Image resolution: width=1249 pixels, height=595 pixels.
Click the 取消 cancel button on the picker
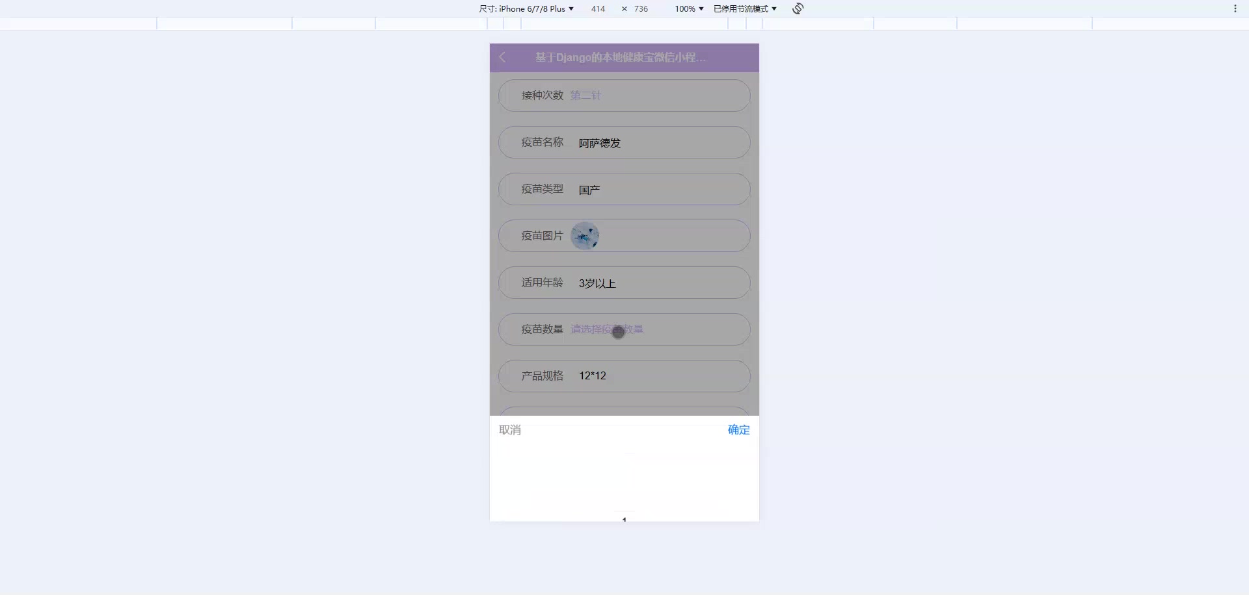point(510,429)
